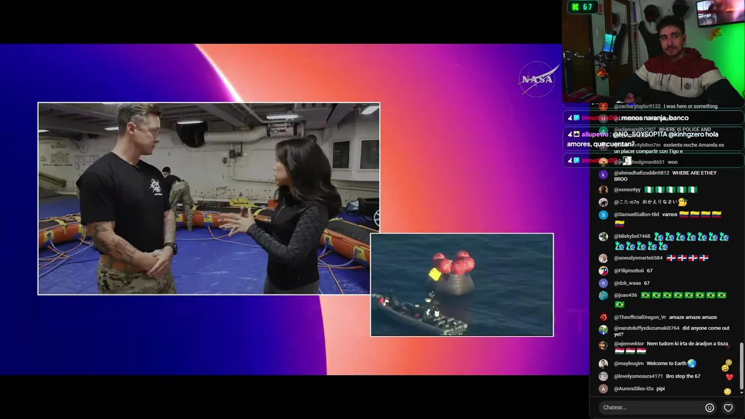
Task: Click the ailupetru overlay chat message
Action: tap(653, 139)
